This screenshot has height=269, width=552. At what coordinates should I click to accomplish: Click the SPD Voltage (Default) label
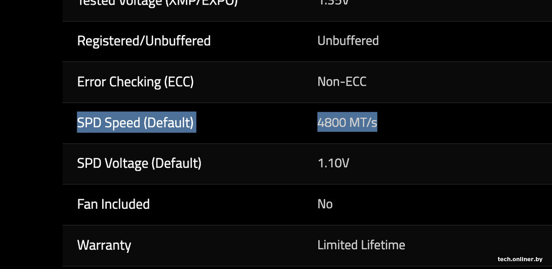[139, 163]
